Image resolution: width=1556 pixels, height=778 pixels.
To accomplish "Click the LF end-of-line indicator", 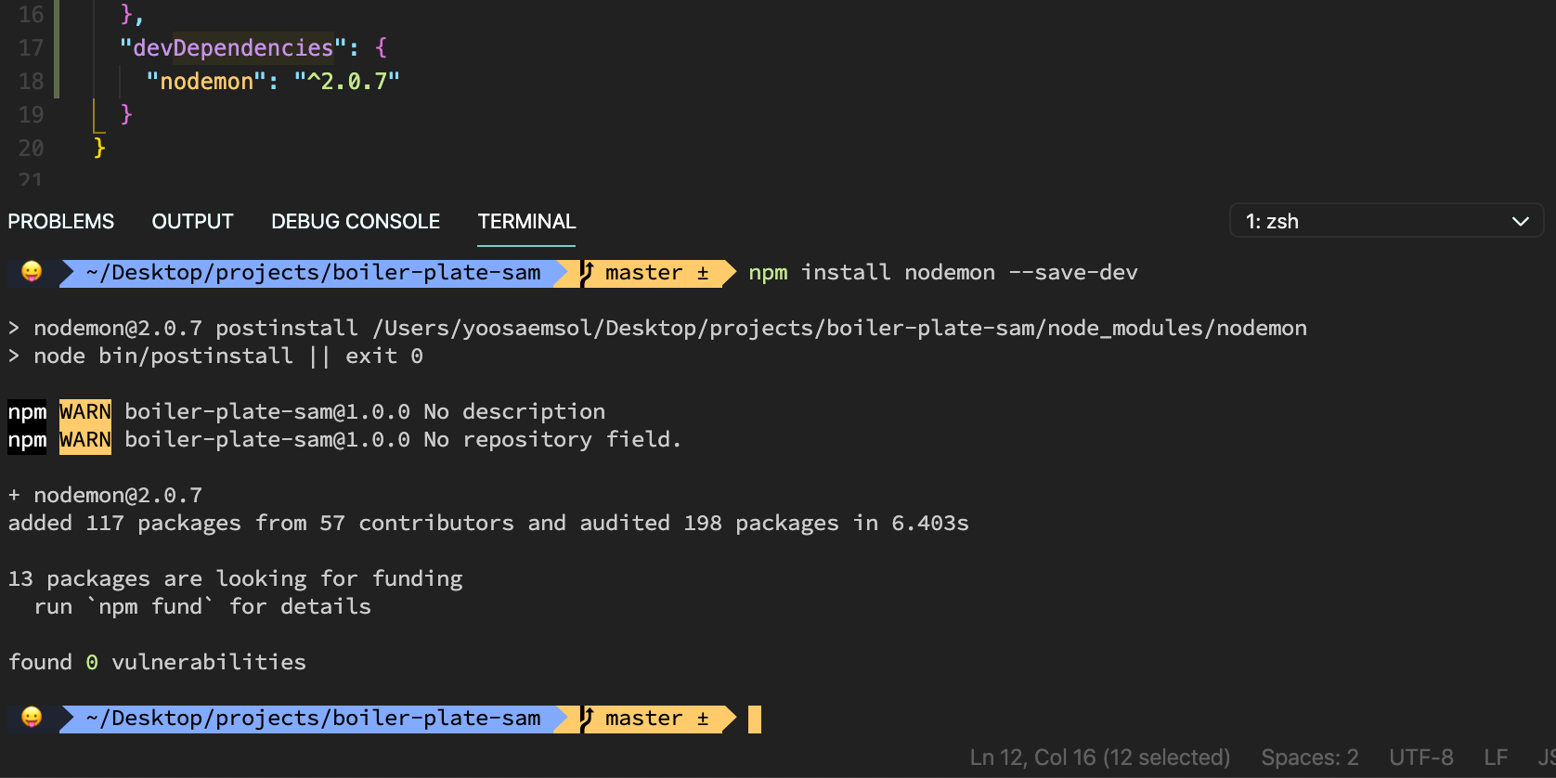I will pos(1495,758).
